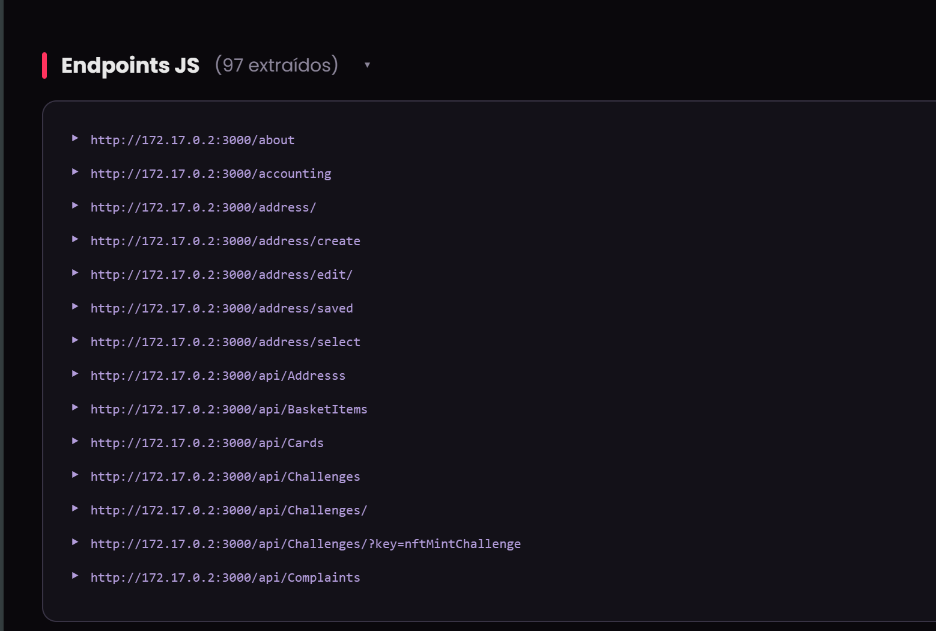Expand the /api/Cards endpoint entry
Image resolution: width=936 pixels, height=631 pixels.
pos(76,441)
